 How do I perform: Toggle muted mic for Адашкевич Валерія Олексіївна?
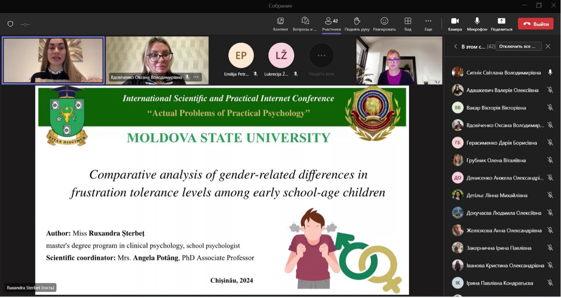click(x=550, y=90)
